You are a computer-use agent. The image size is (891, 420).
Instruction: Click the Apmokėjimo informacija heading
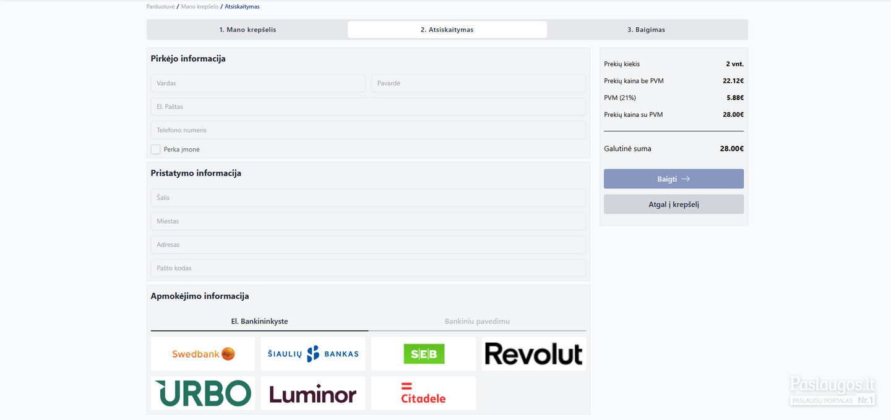tap(200, 296)
